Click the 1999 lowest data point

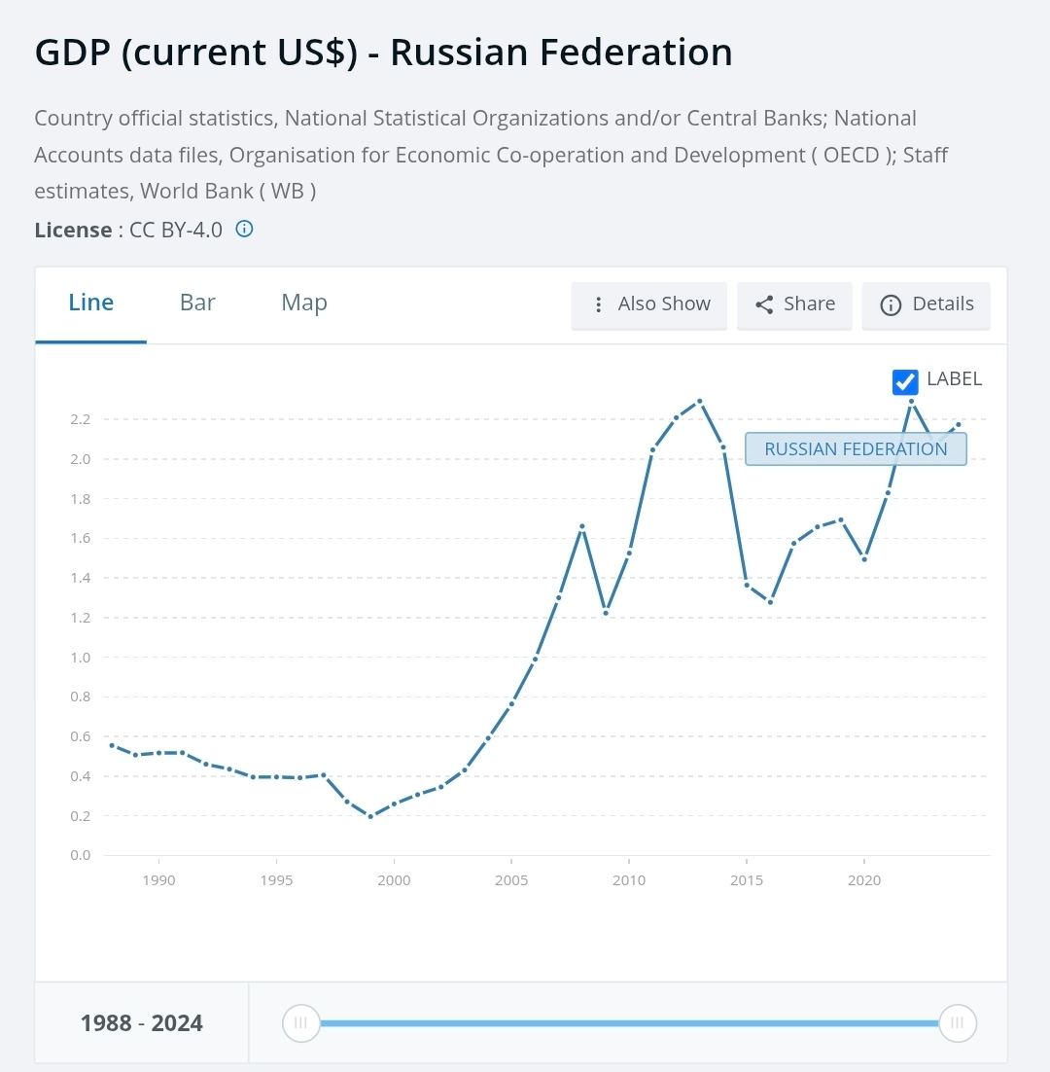pos(370,816)
